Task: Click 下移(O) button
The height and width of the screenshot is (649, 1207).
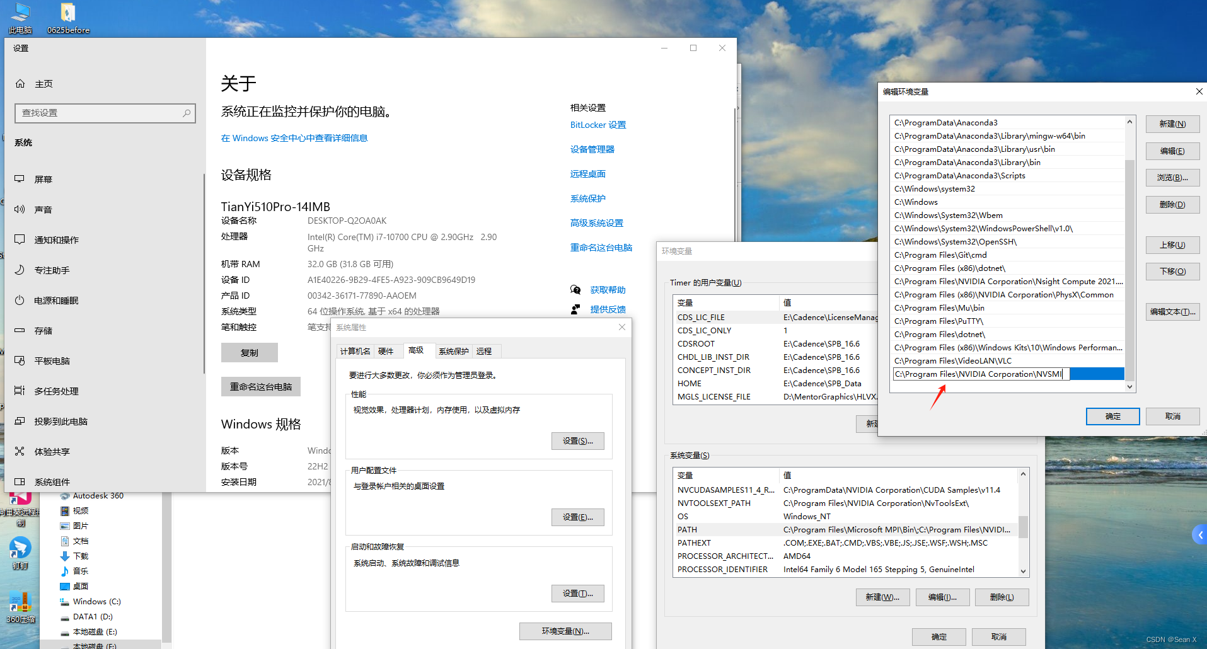Action: (x=1172, y=272)
